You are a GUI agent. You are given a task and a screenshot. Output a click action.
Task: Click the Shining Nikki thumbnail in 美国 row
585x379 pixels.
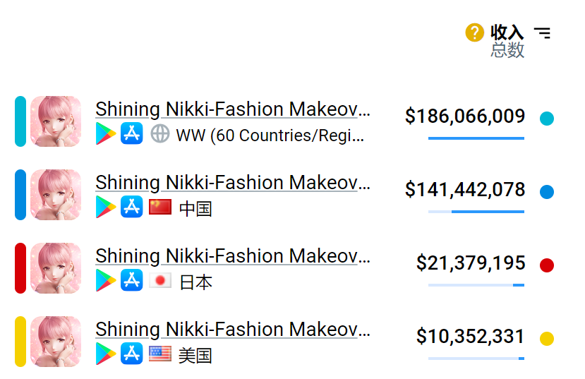pos(56,342)
